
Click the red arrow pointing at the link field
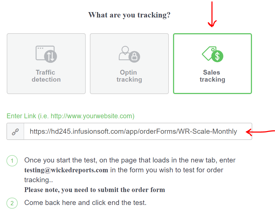pos(260,132)
